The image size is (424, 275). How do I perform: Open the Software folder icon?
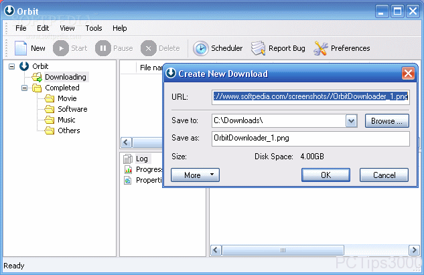point(50,109)
